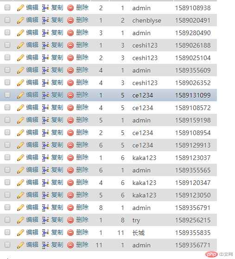Image resolution: width=235 pixels, height=259 pixels.
Task: Click copy icon for row 1589159198
Action: tap(45, 120)
